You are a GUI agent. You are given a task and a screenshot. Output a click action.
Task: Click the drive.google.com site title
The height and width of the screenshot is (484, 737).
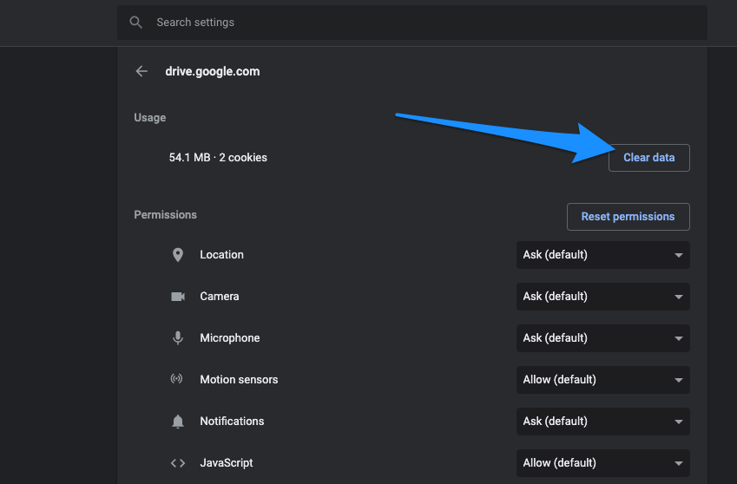(x=213, y=71)
